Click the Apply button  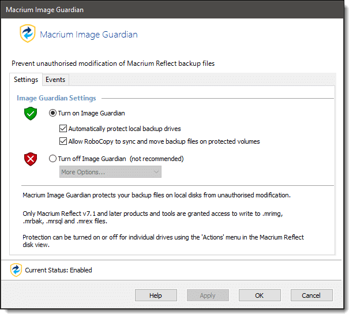point(208,295)
